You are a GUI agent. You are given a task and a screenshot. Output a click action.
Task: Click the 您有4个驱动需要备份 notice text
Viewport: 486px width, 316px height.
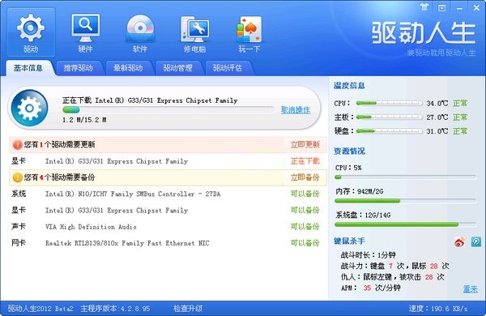tap(59, 177)
